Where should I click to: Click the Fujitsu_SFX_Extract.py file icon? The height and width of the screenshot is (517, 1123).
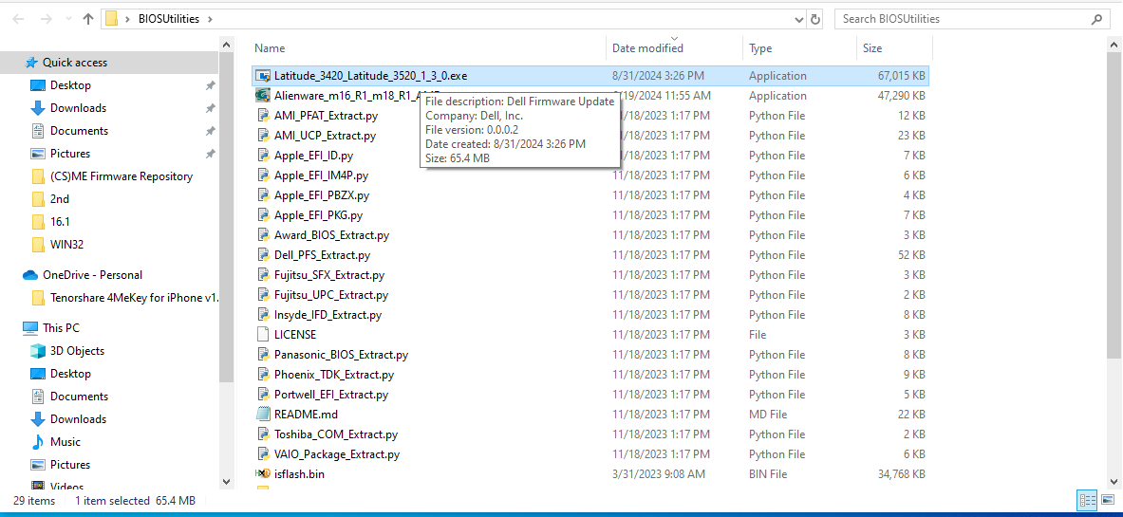tap(263, 275)
